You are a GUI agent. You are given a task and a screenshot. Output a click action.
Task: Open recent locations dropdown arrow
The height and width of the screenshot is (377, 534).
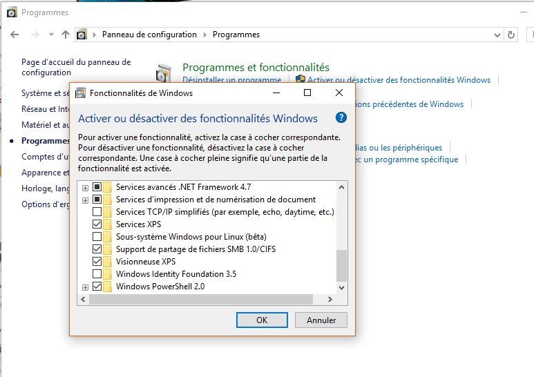click(x=51, y=34)
